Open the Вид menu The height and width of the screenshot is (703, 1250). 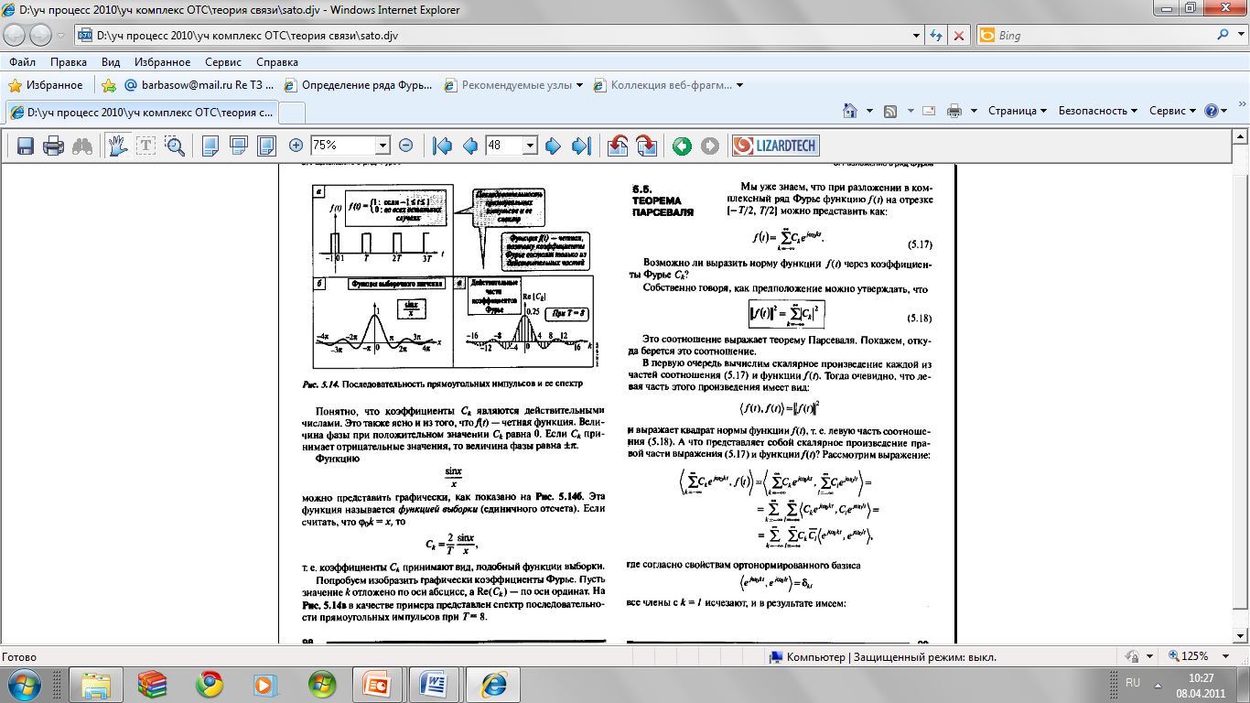click(111, 62)
